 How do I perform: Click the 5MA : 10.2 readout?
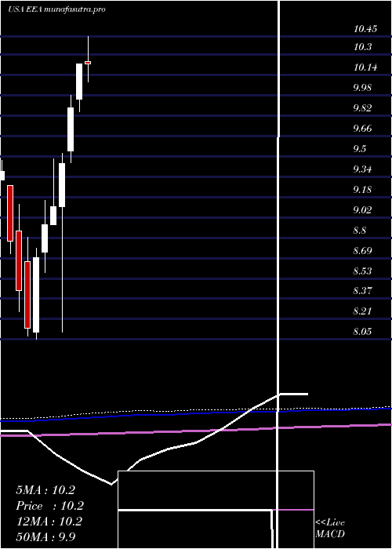45,490
